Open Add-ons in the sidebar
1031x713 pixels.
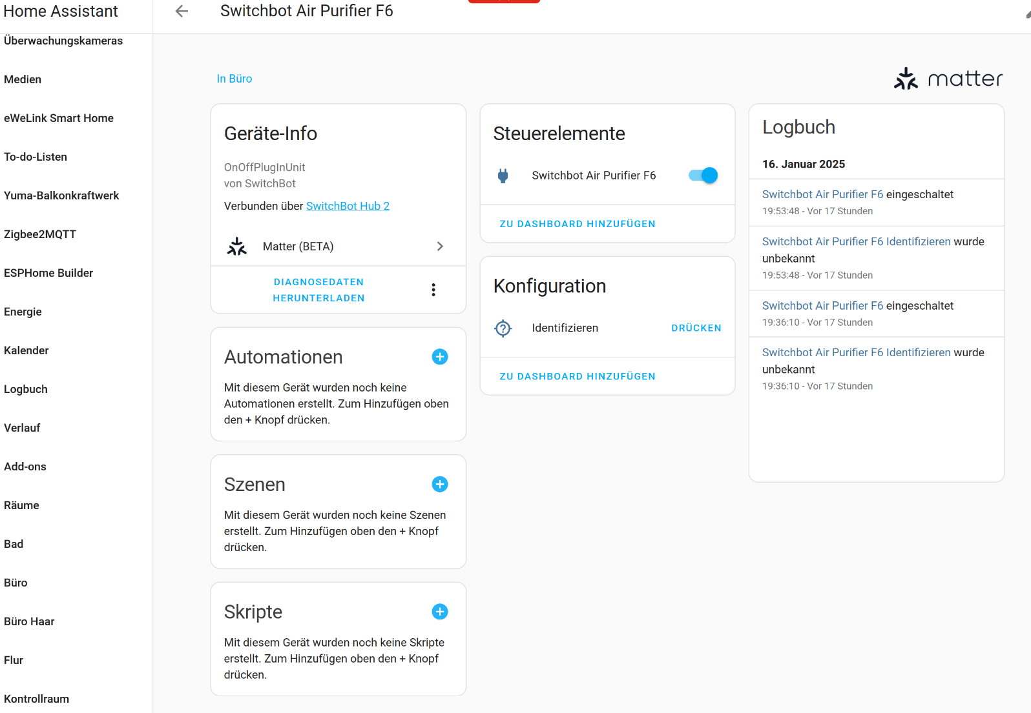25,467
